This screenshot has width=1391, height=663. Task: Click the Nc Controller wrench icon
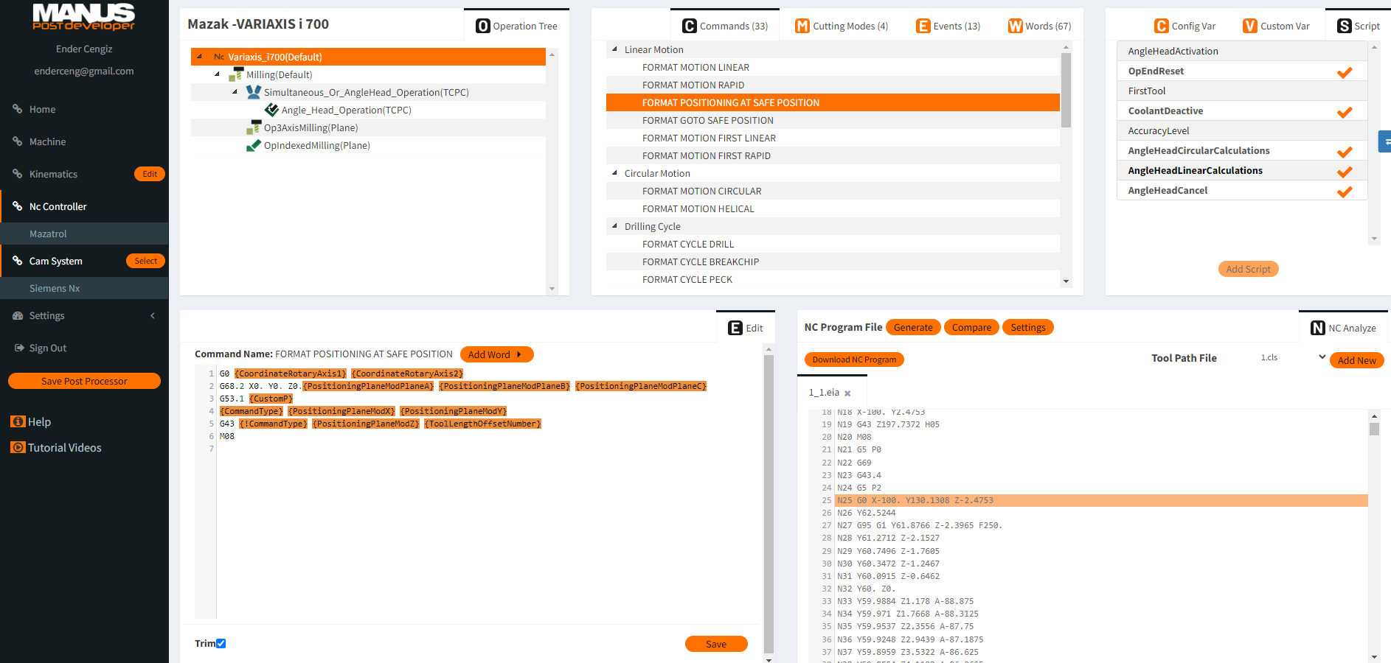pos(18,206)
